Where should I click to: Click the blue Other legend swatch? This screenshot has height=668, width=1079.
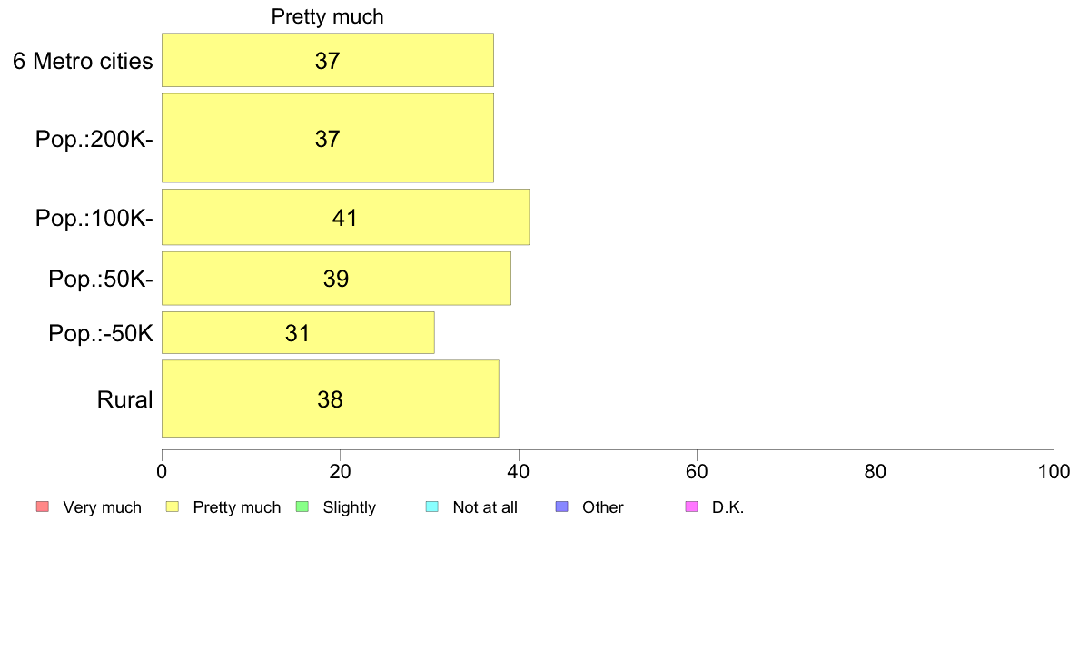561,507
